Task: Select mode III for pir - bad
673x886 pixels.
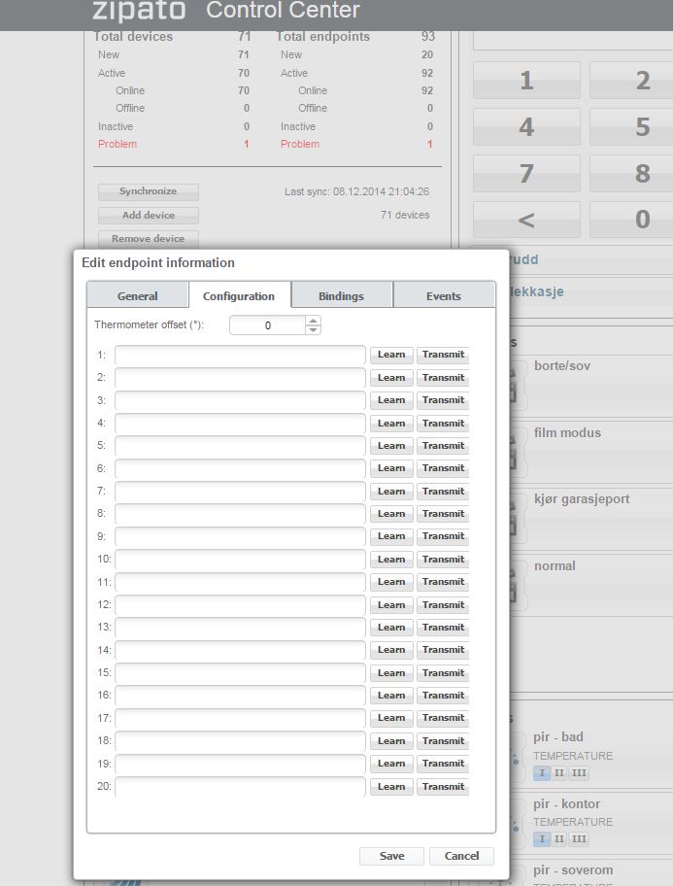Action: [579, 773]
